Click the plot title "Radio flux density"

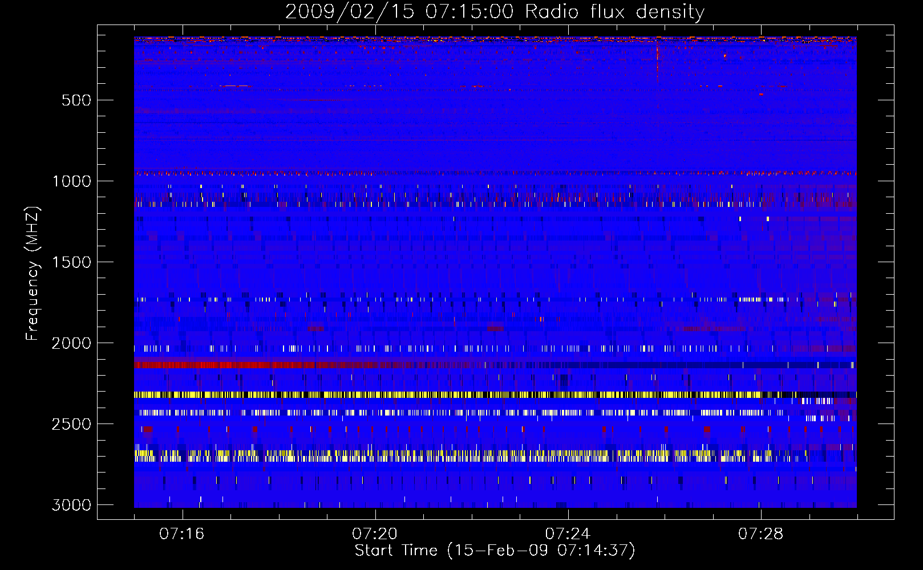(x=614, y=12)
